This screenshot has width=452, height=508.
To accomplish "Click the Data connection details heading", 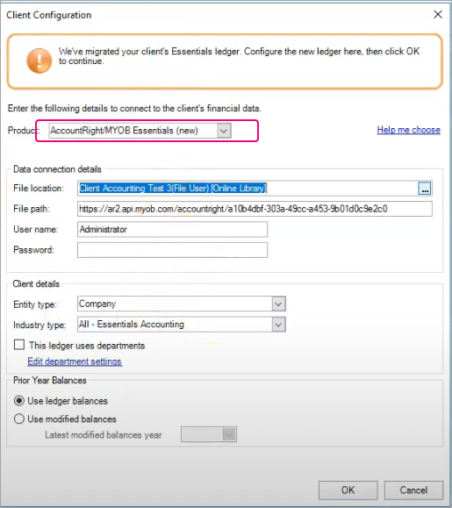I will 57,169.
